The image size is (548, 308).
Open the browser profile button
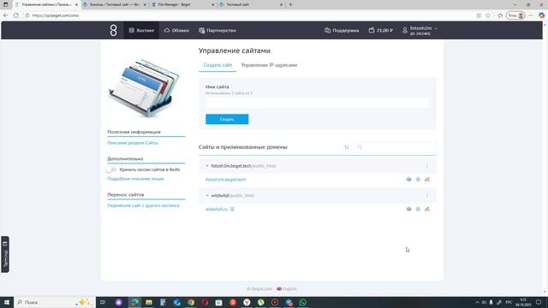(515, 15)
